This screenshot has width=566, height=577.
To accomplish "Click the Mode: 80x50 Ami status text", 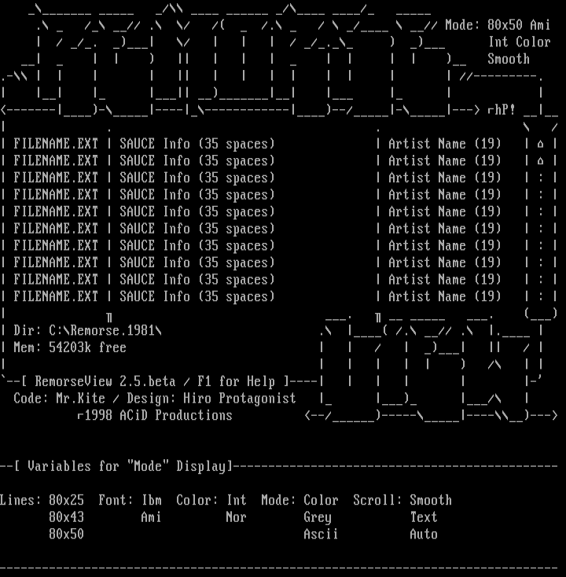I will 498,25.
